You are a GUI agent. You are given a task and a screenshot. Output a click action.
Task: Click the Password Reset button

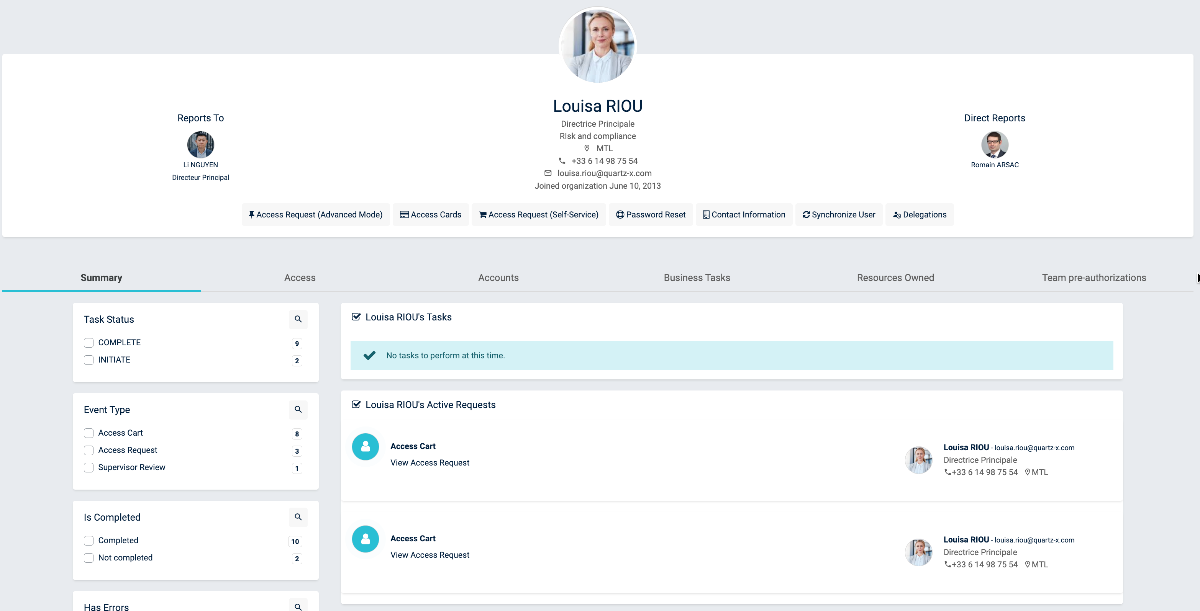coord(650,214)
